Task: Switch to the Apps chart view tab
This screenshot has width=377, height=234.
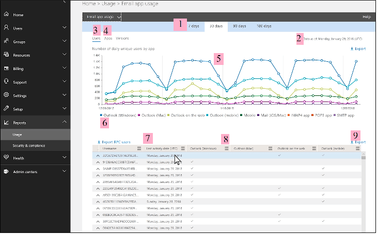Action: tap(108, 39)
